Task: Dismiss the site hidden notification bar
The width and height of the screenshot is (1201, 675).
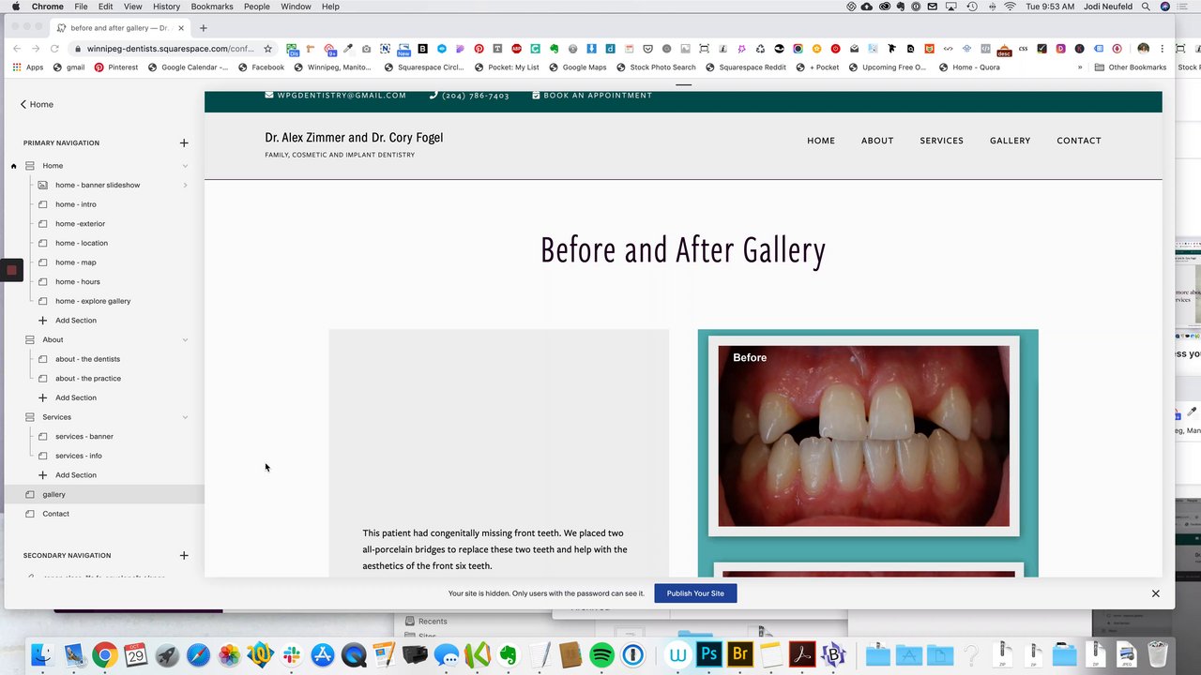Action: 1156,593
